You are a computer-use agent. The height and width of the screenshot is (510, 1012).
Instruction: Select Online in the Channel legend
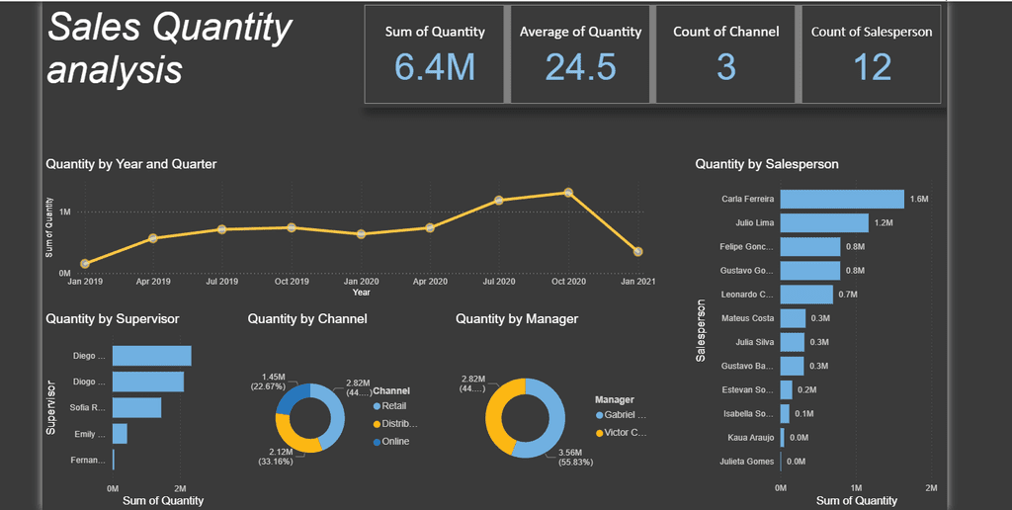click(x=391, y=442)
